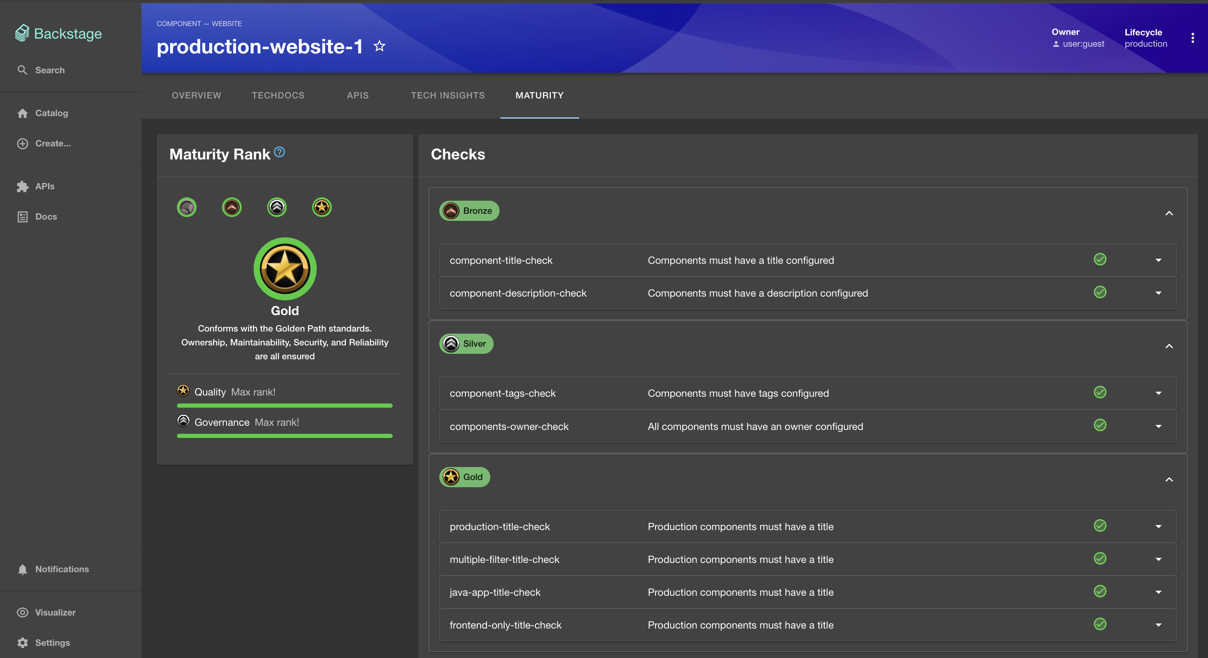Click the Gold rank star badge above Maturity Rank
Screen dimensions: 1208x658
point(322,207)
